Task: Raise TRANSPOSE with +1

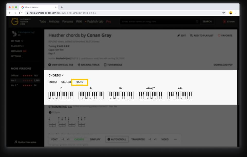Action: click(x=155, y=139)
